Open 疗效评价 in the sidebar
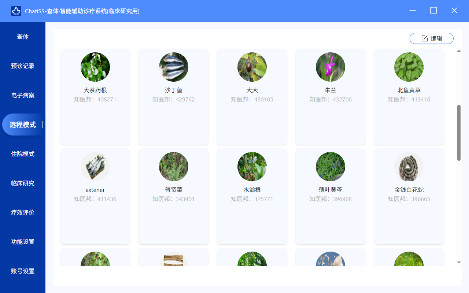 click(x=23, y=212)
